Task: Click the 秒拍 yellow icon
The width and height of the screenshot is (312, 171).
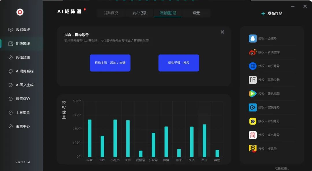Action: pos(253,121)
